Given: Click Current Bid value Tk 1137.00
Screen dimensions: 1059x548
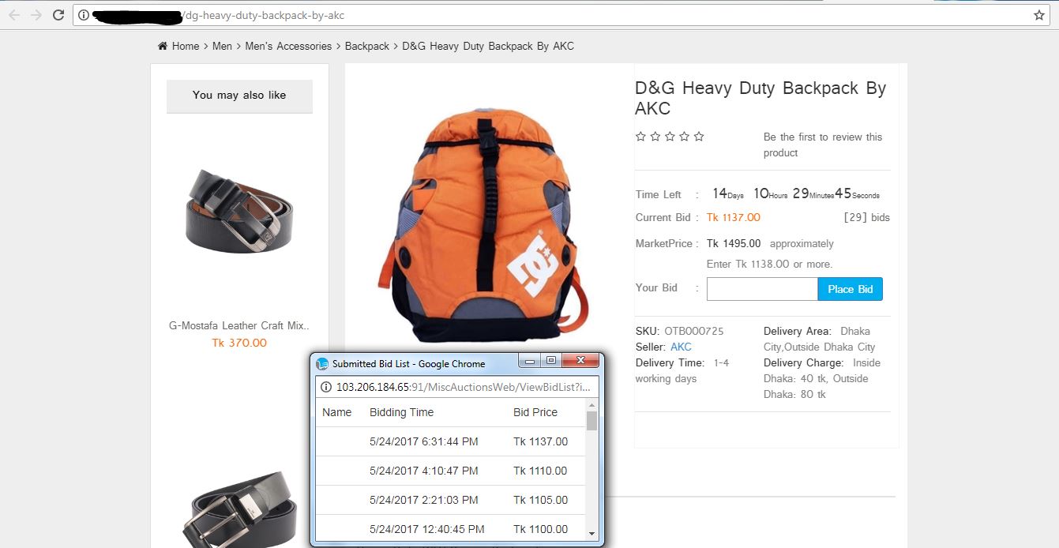Looking at the screenshot, I should click(x=734, y=217).
